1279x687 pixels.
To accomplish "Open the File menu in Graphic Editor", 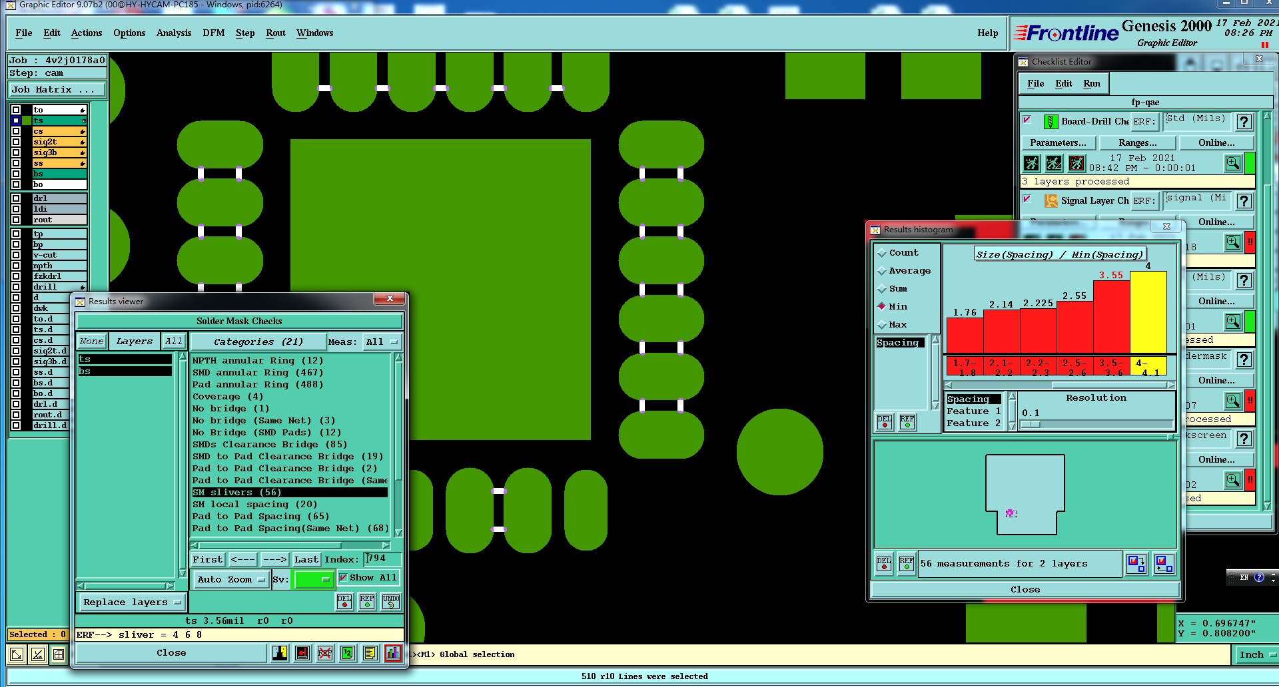I will (24, 33).
